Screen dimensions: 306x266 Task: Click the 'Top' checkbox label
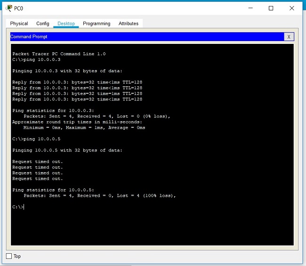click(17, 256)
